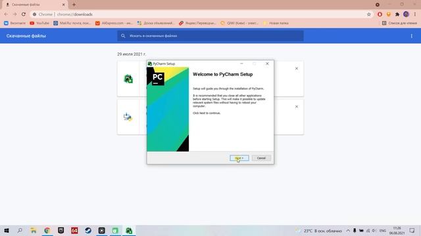Viewport: 421px width, 236px height.
Task: Click the magnifier icon in downloads search
Action: (123, 36)
